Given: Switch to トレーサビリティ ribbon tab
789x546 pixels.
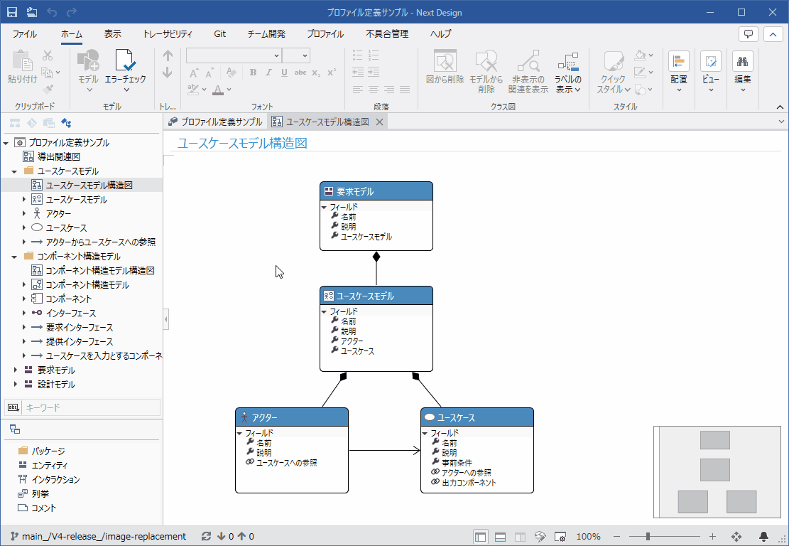Looking at the screenshot, I should pos(168,33).
